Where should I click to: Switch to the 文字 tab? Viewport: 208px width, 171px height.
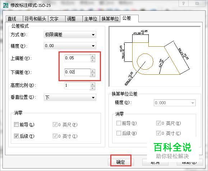click(57, 19)
